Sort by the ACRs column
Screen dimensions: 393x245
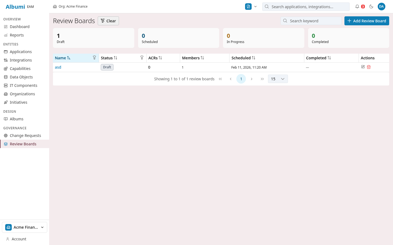coord(160,58)
